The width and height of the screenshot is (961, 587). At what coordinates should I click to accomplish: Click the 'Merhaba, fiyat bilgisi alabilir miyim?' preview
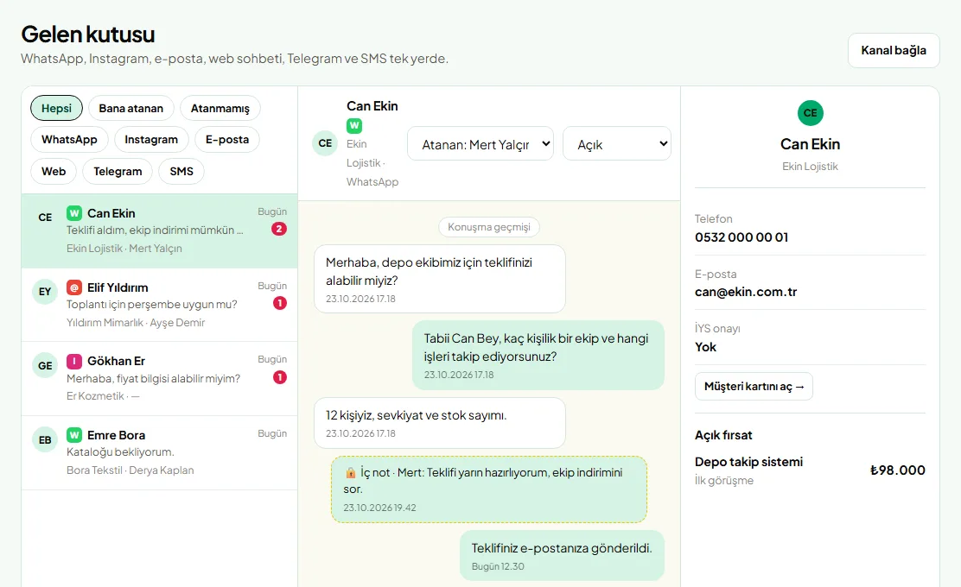(153, 379)
